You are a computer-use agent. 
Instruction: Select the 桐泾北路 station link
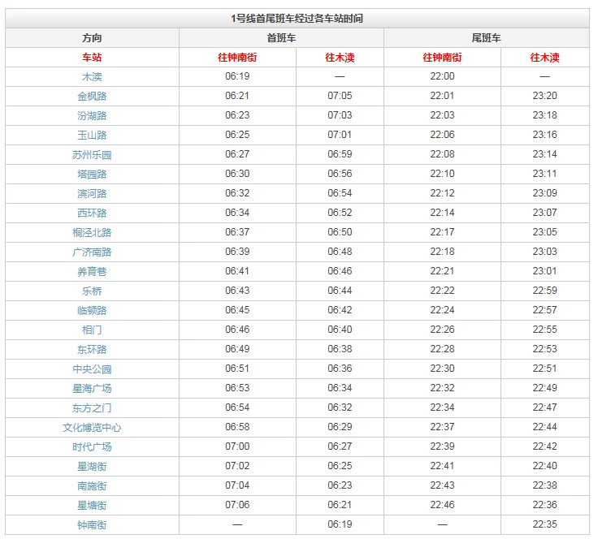click(x=92, y=233)
